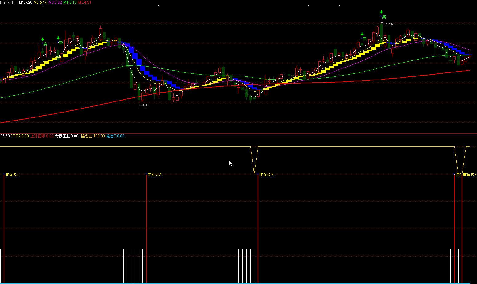Image resolution: width=477 pixels, height=284 pixels.
Task: Select the M1:5.28 moving average label
Action: (26, 2)
